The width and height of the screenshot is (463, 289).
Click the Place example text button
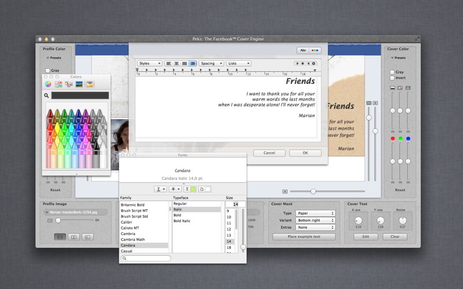(304, 237)
